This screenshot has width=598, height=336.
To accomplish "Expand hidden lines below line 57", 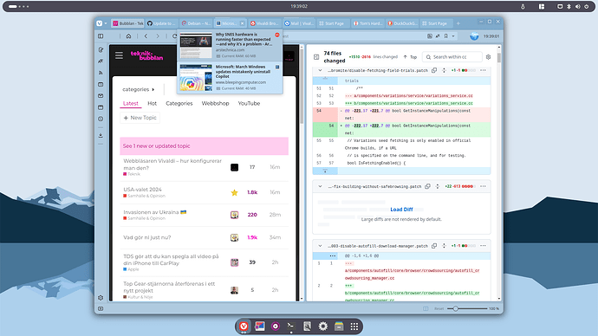I will click(325, 171).
